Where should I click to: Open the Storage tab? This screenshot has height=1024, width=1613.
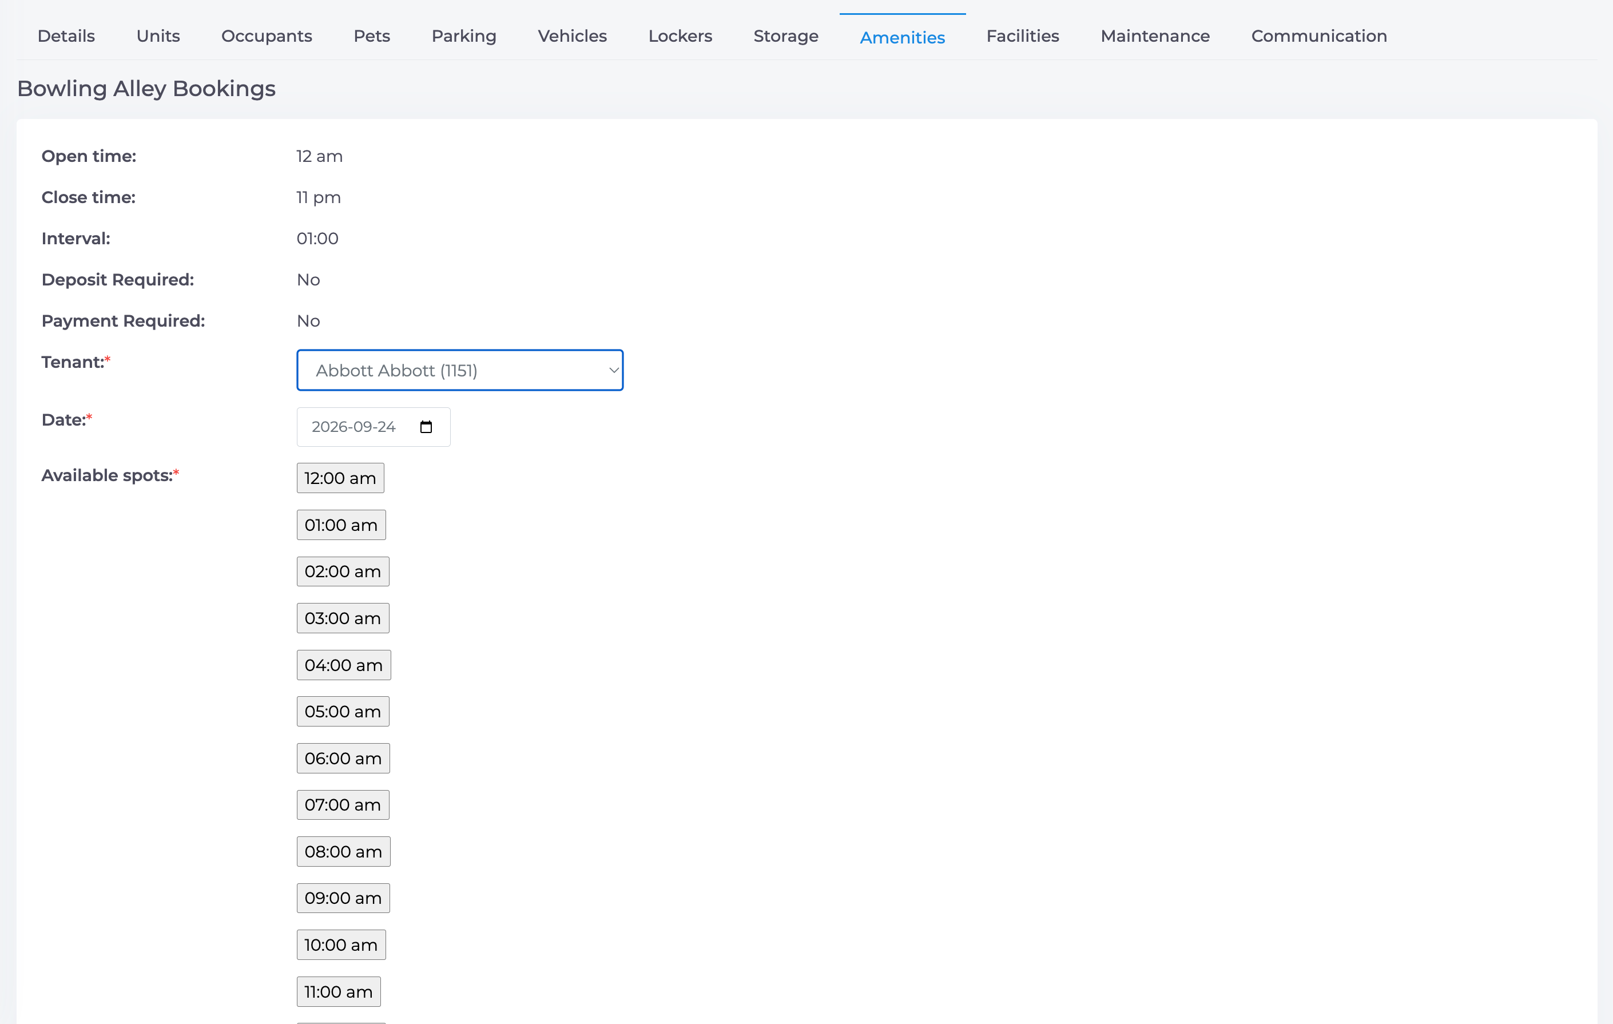[786, 36]
